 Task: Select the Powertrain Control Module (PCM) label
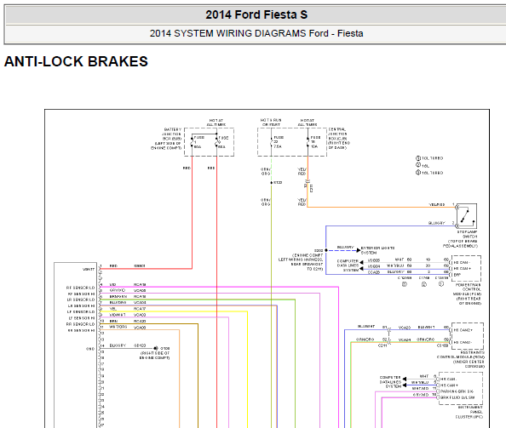click(x=468, y=294)
